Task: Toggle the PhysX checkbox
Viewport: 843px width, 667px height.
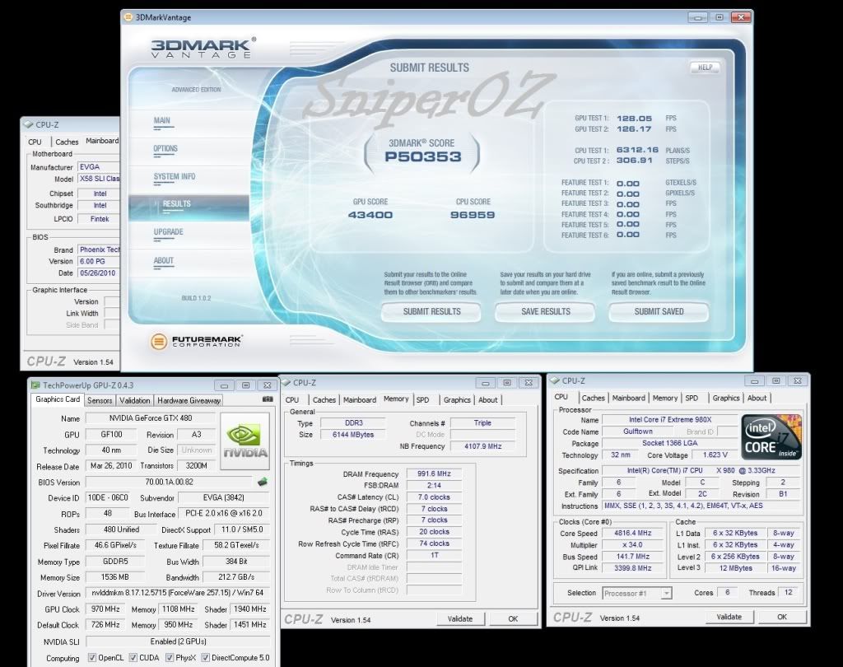Action: (x=170, y=658)
